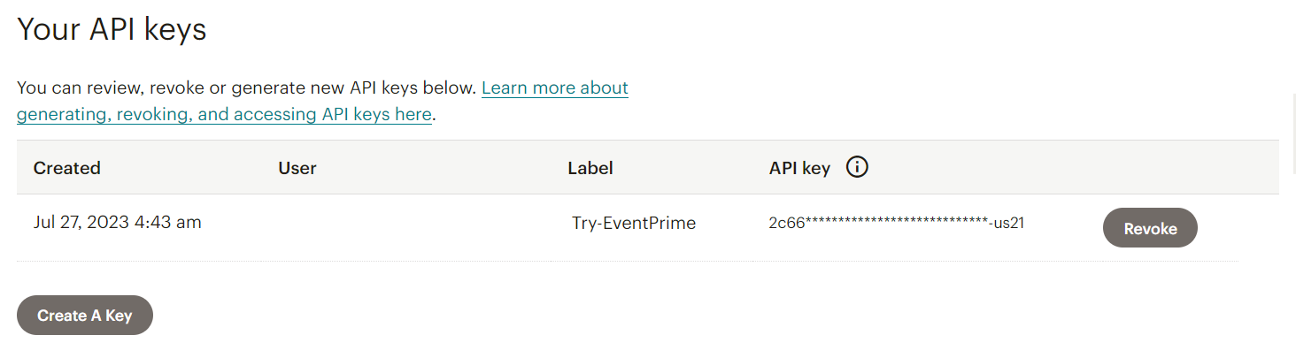Revoke the Try-EventPrime API key

[x=1149, y=228]
